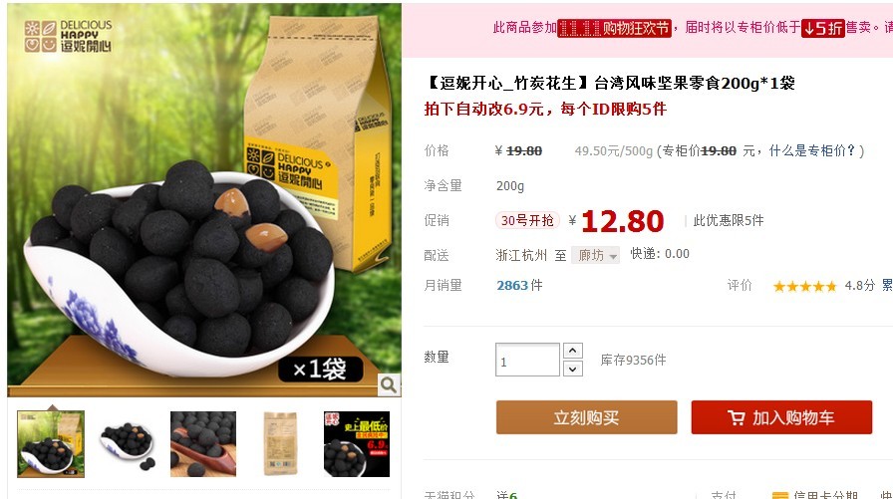Open the 廊坊 delivery city dropdown
893x499 pixels.
pos(596,255)
